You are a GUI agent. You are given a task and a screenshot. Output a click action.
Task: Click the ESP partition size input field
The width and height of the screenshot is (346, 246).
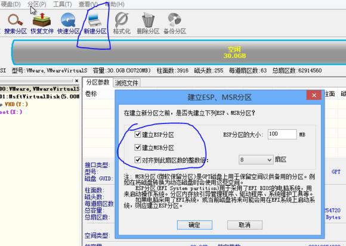(x=282, y=134)
